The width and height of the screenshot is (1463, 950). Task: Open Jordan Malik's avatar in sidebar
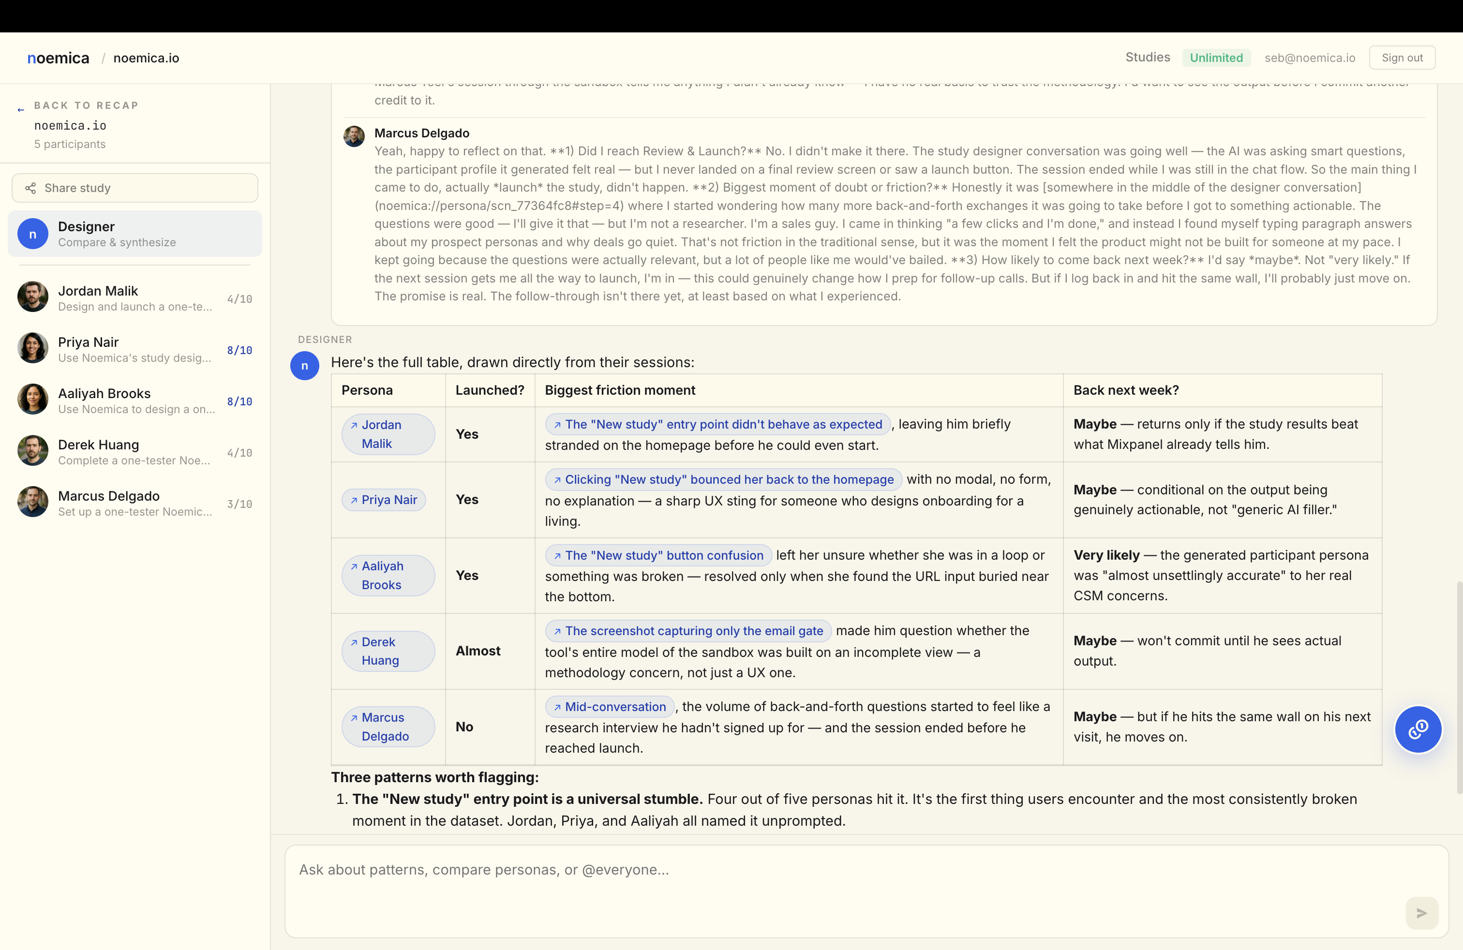click(32, 297)
